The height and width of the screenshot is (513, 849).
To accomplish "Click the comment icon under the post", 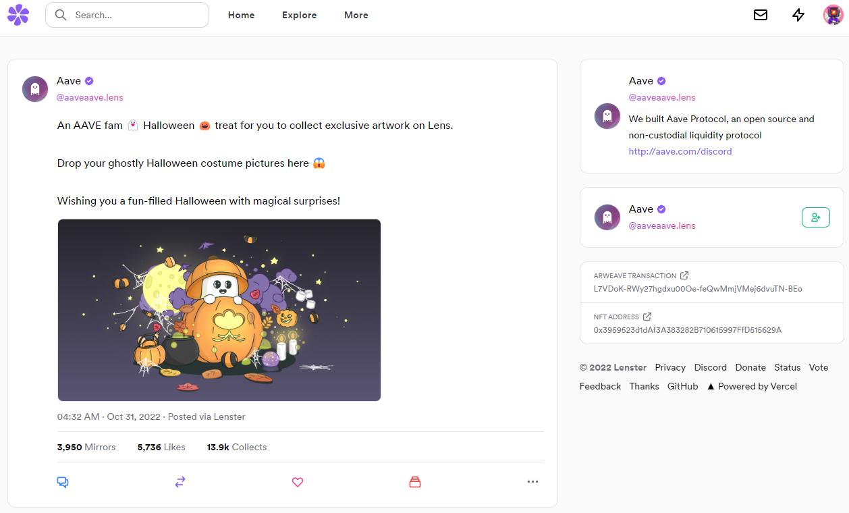I will pos(63,482).
